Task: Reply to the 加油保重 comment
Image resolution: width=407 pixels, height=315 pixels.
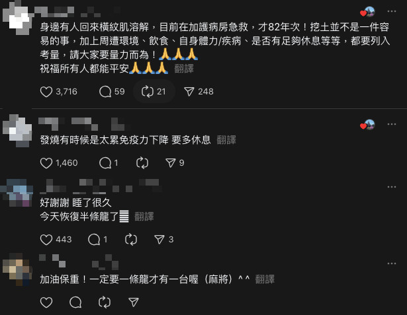Action: click(x=75, y=302)
